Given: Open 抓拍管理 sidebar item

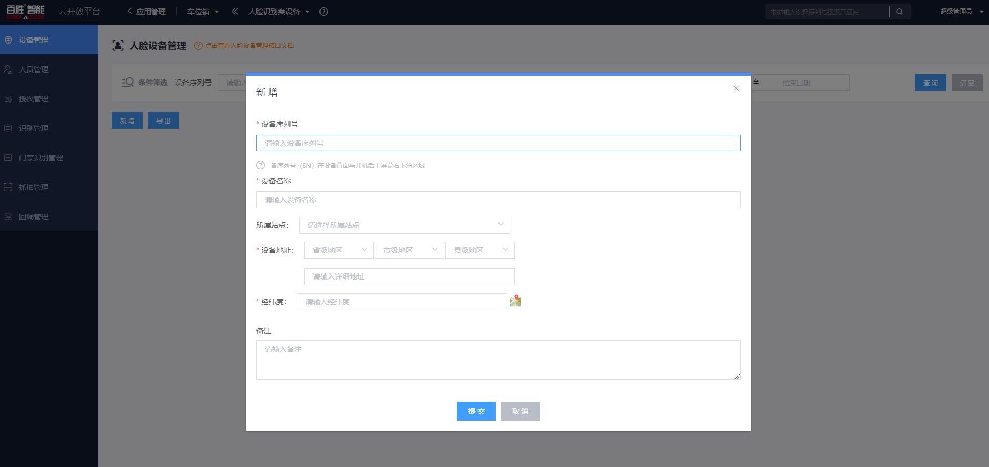Looking at the screenshot, I should point(34,187).
